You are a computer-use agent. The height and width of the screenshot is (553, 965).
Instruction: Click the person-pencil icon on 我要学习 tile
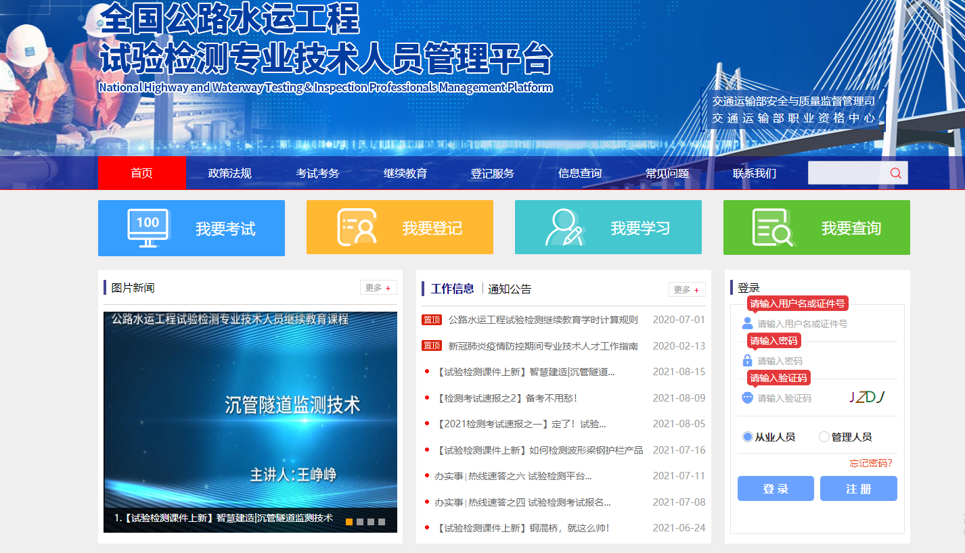pyautogui.click(x=564, y=228)
